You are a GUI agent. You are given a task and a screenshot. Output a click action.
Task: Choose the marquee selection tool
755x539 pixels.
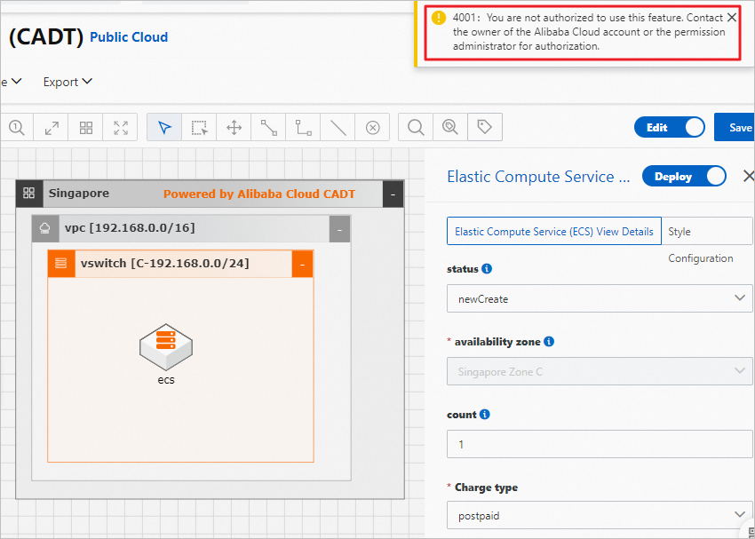click(199, 128)
